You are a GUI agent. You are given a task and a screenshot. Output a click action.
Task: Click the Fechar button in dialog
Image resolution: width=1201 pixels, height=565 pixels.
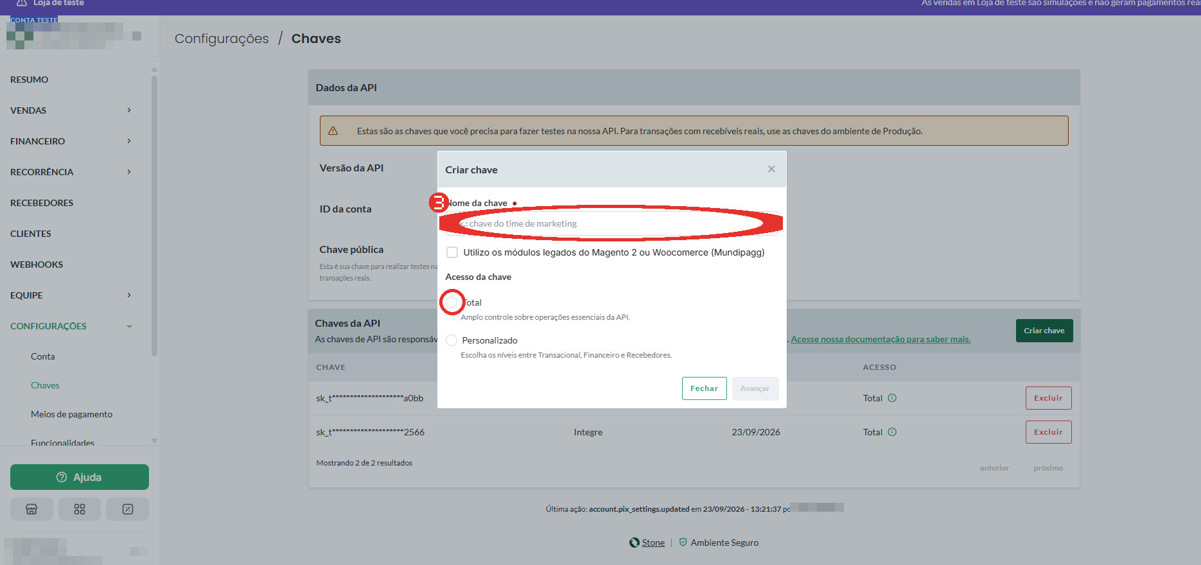coord(704,388)
